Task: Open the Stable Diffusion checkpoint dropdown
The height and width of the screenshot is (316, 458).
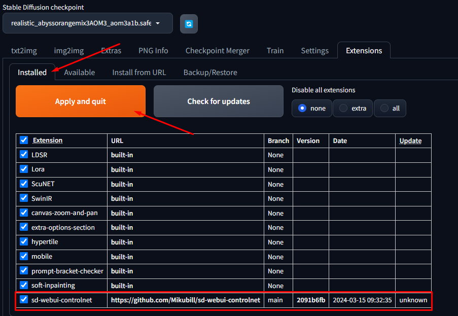Action: (87, 23)
